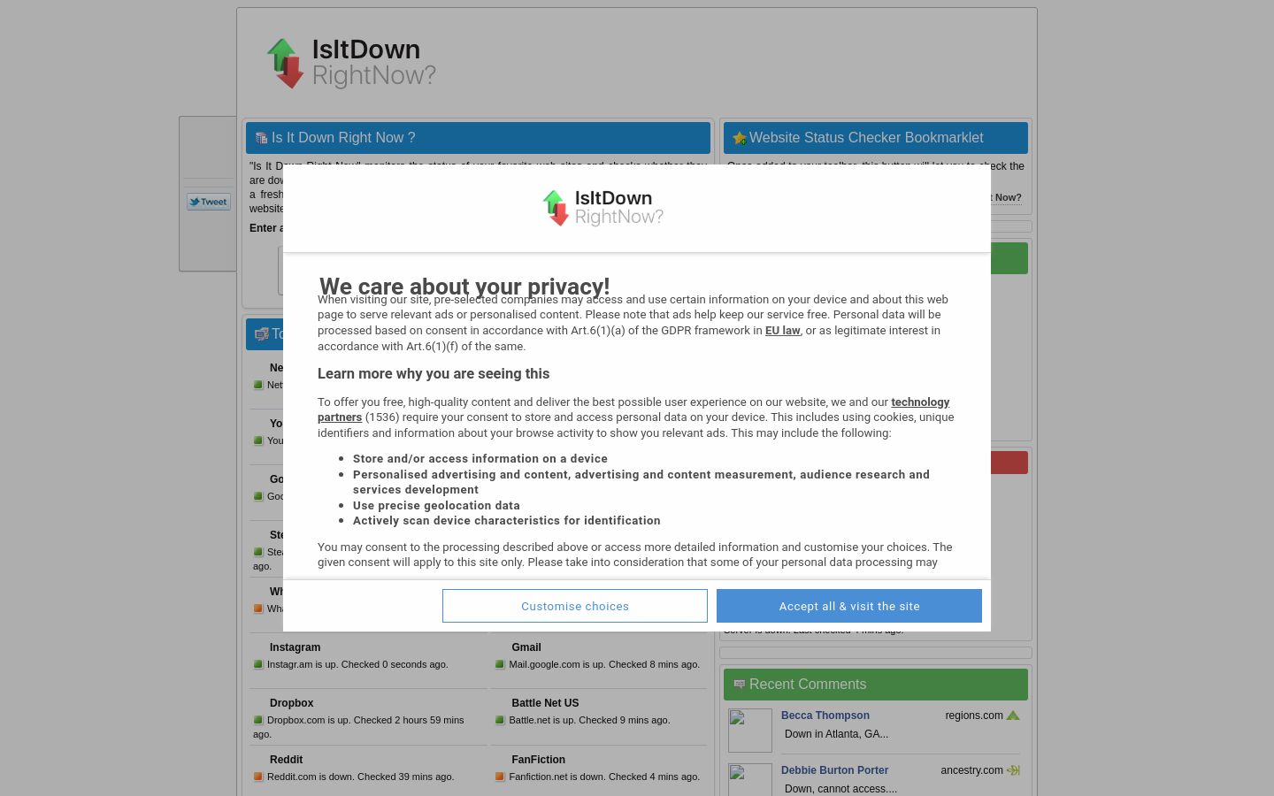The width and height of the screenshot is (1274, 796).
Task: Click the IsItDown arrows logo at top
Action: (285, 62)
